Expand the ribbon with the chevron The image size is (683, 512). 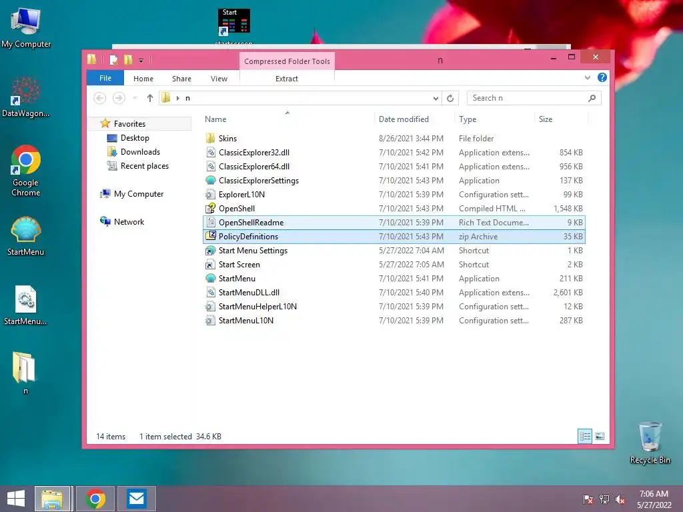click(x=587, y=77)
